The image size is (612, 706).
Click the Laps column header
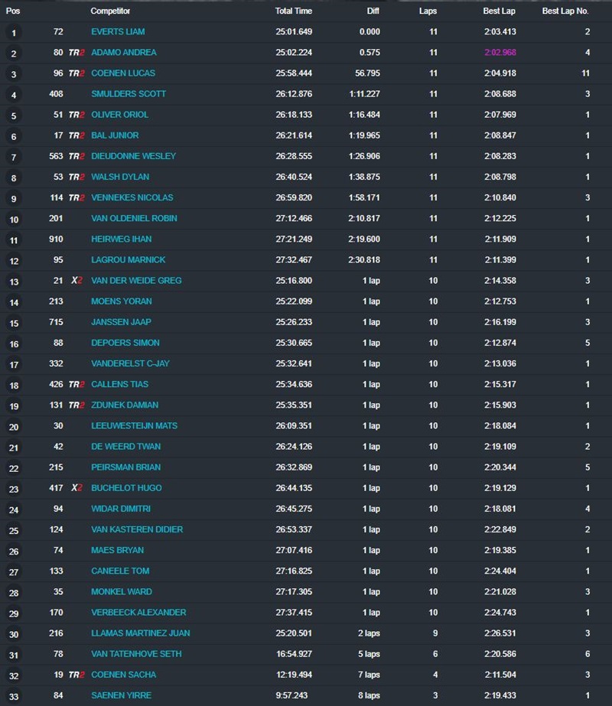coord(429,11)
